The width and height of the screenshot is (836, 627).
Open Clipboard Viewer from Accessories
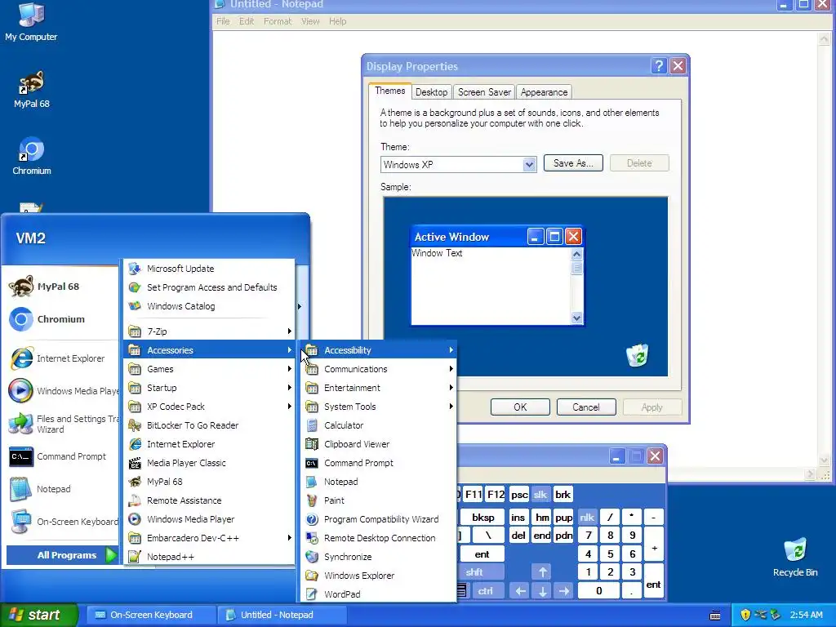379,444
